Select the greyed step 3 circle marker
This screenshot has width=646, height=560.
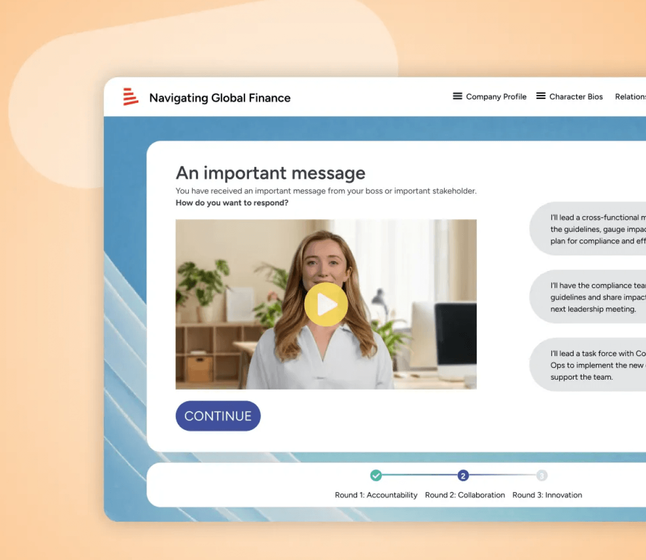click(x=542, y=476)
